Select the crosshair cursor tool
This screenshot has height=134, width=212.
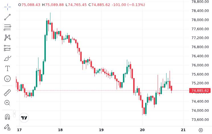tap(7, 7)
